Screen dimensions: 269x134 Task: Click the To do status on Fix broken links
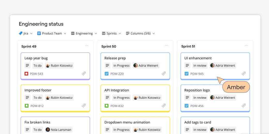38,130
